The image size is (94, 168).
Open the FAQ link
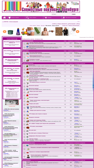[x=54, y=24]
